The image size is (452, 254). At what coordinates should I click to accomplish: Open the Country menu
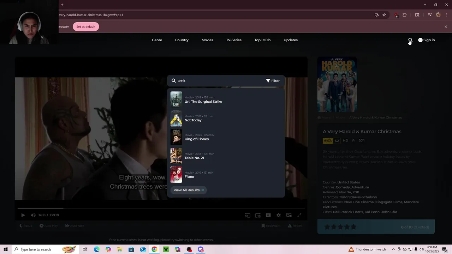tap(182, 40)
